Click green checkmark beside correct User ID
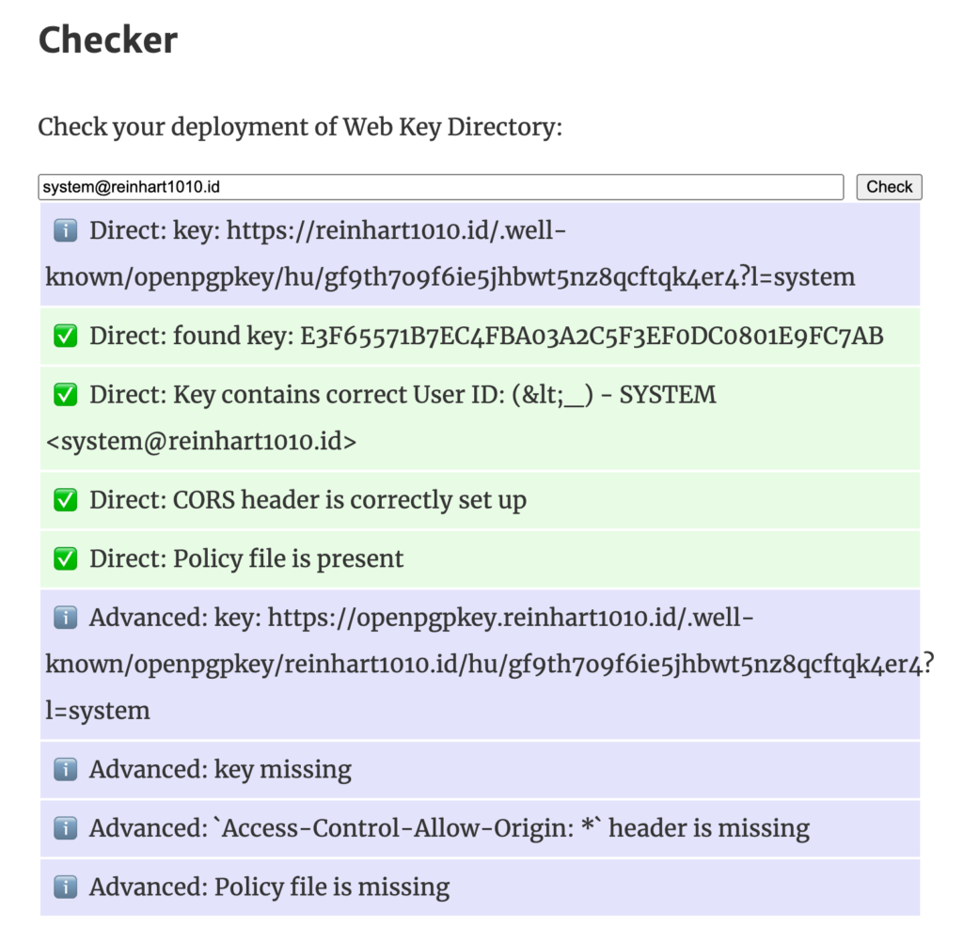 coord(65,395)
